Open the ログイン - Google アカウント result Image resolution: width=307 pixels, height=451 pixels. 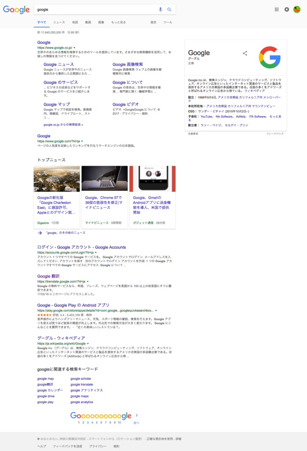(81, 248)
